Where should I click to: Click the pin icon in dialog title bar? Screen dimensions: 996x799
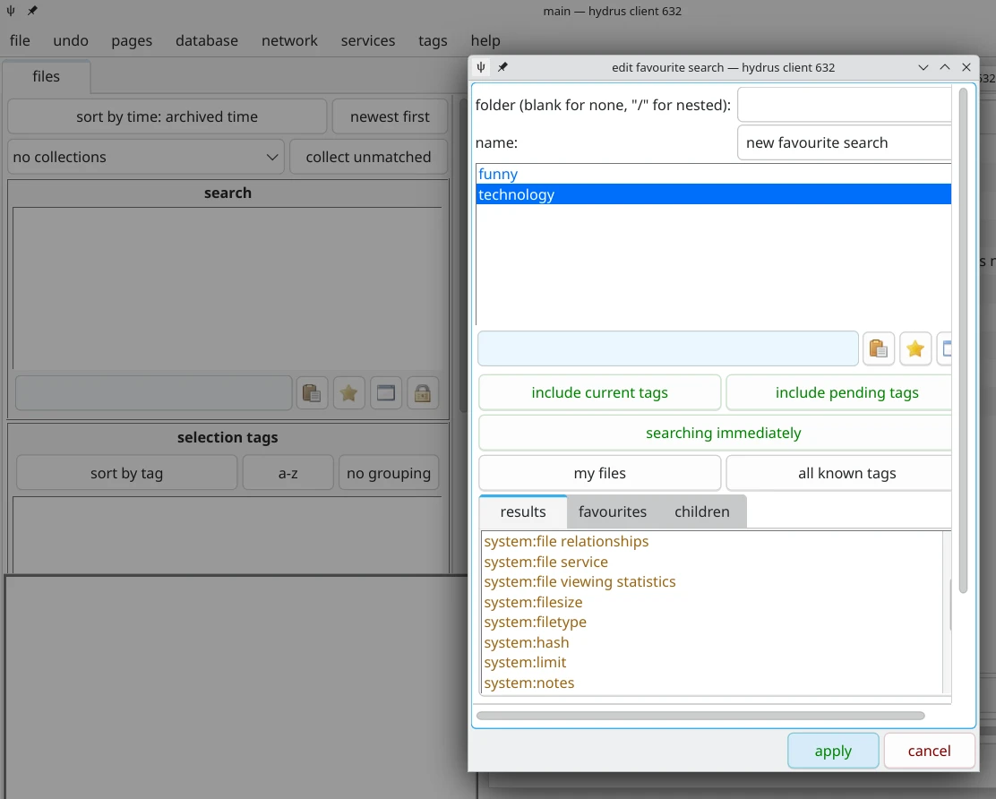(502, 67)
